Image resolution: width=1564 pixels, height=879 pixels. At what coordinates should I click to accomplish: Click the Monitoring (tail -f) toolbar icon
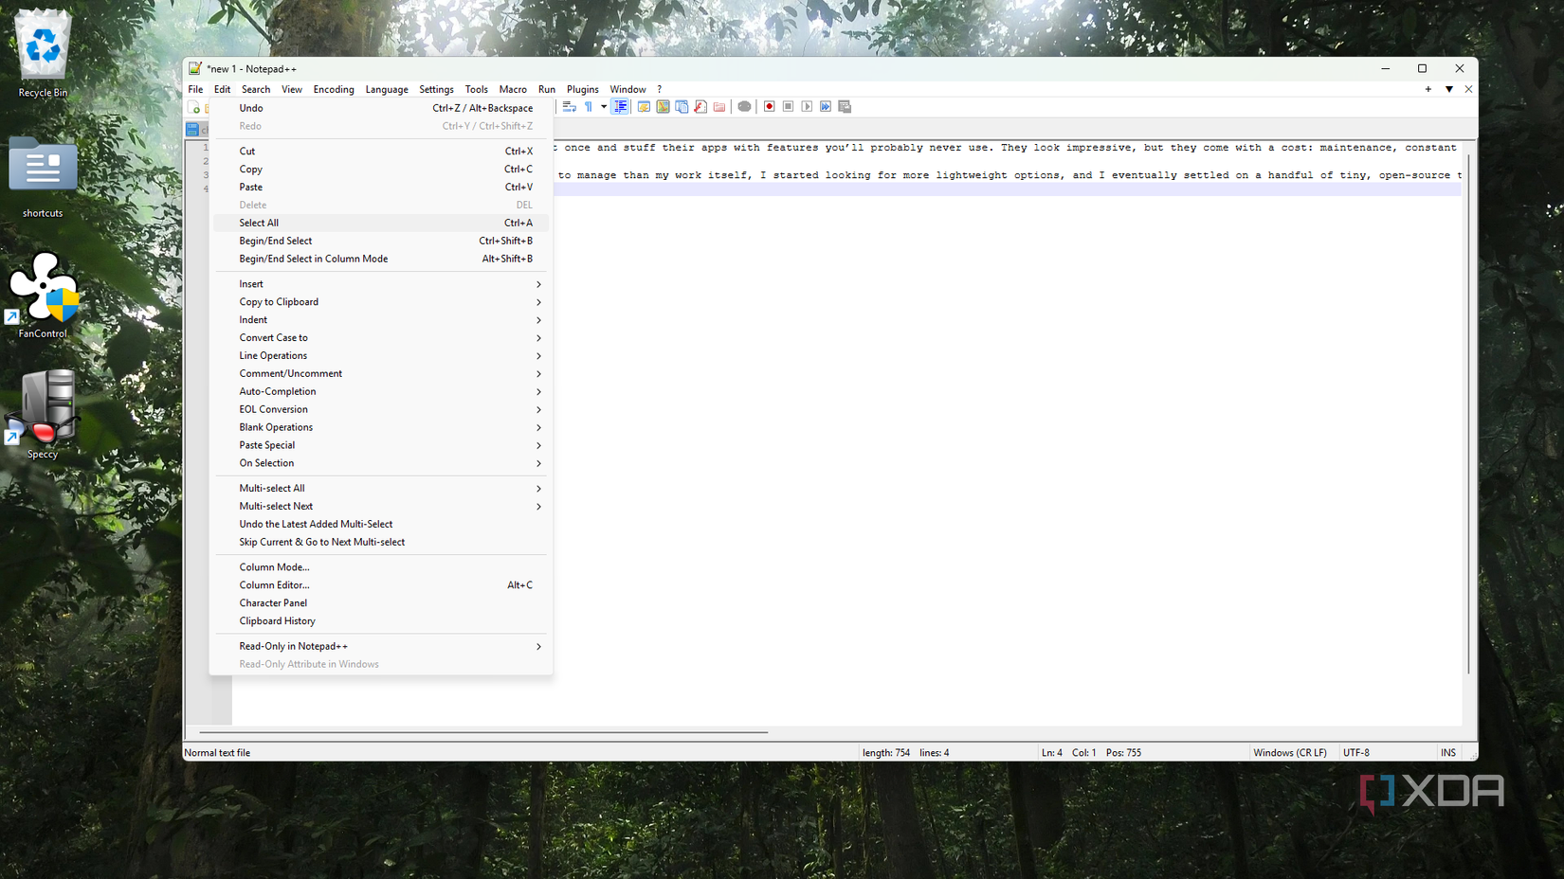(744, 107)
